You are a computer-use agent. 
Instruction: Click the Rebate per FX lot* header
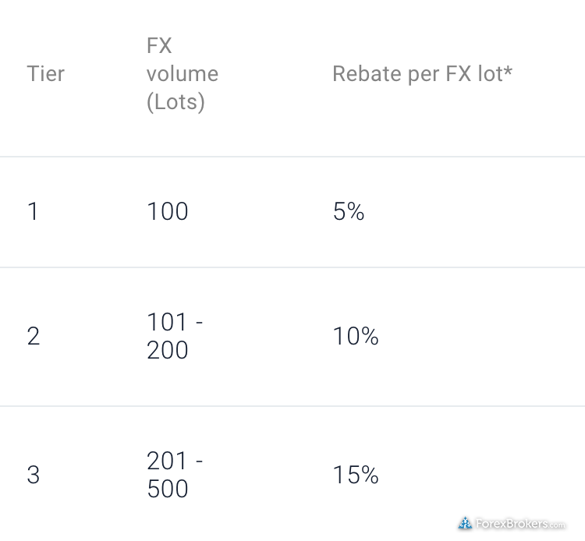pos(422,73)
